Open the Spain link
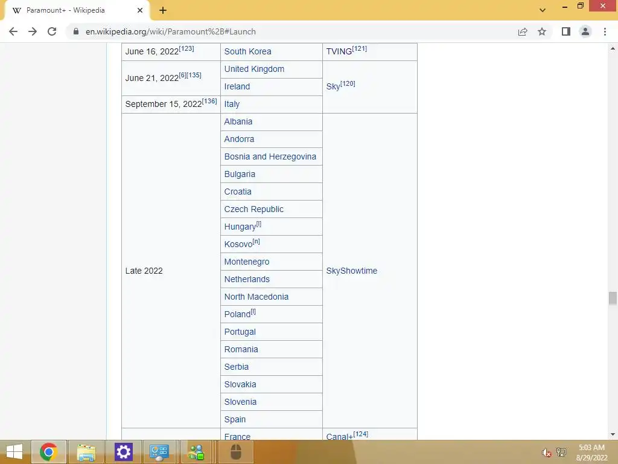The height and width of the screenshot is (464, 618). 235,419
